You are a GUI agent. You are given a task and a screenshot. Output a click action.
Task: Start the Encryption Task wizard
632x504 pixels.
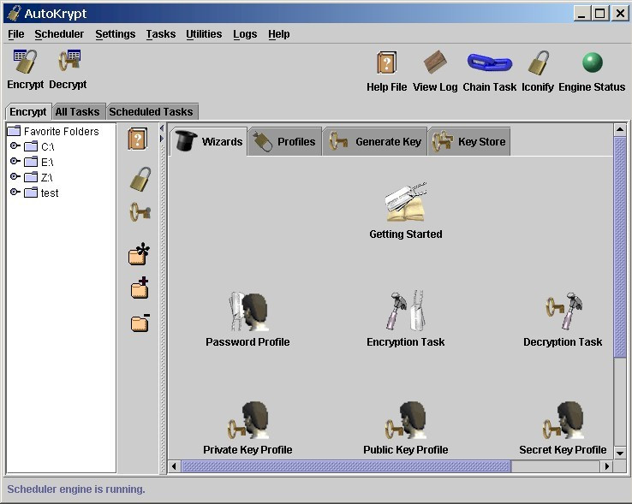tap(405, 319)
